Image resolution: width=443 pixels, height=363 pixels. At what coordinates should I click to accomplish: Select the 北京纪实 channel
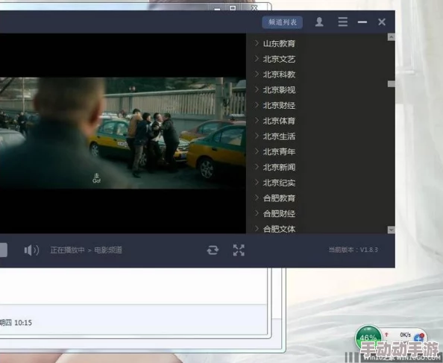[279, 183]
